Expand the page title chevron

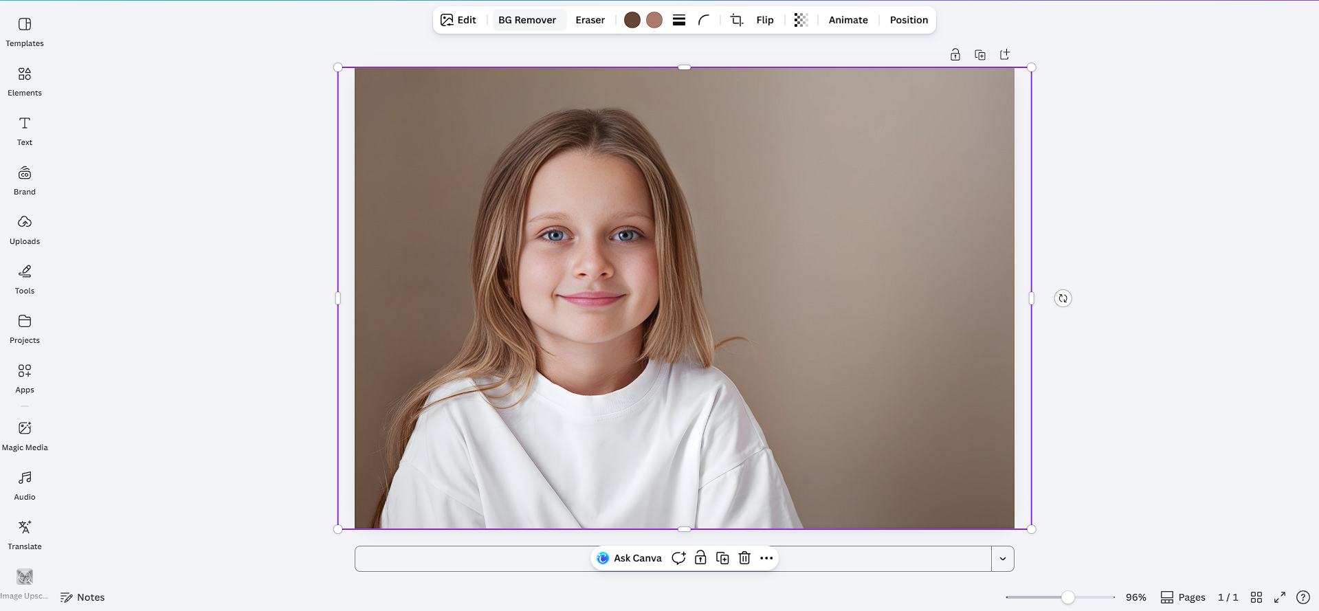point(1003,559)
